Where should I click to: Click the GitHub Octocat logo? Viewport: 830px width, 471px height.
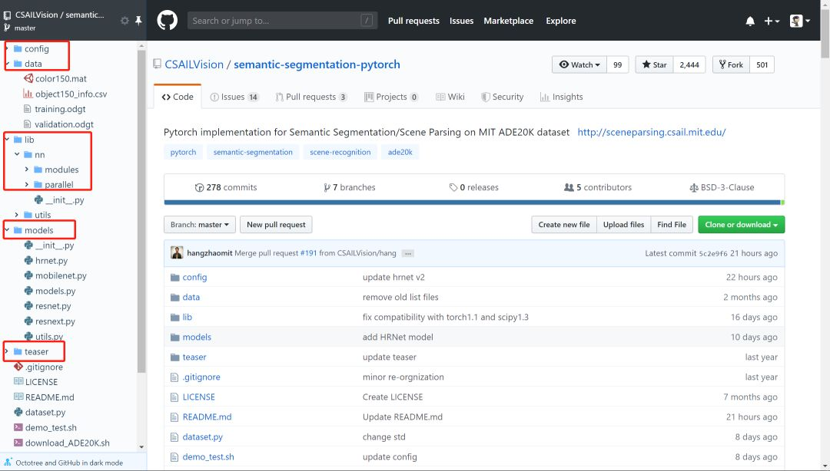pos(167,21)
